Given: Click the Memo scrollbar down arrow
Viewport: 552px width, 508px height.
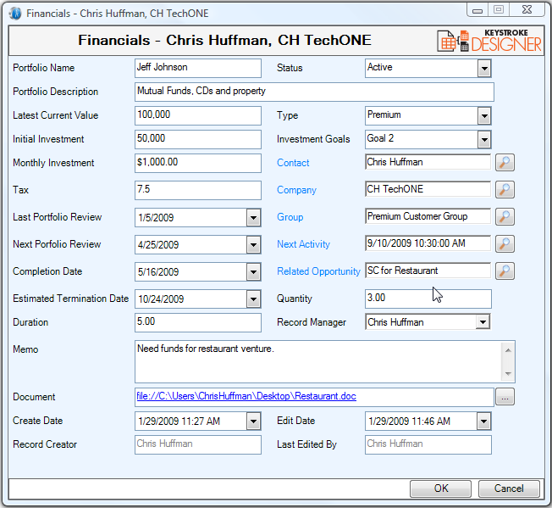Looking at the screenshot, I should [508, 374].
